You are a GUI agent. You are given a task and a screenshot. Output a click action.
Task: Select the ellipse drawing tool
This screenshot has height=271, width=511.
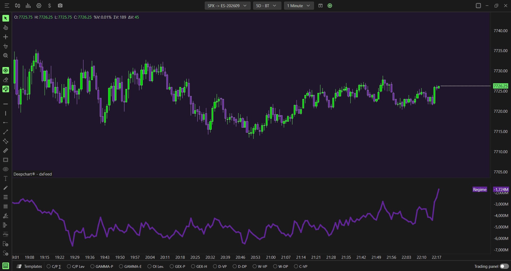(x=6, y=169)
